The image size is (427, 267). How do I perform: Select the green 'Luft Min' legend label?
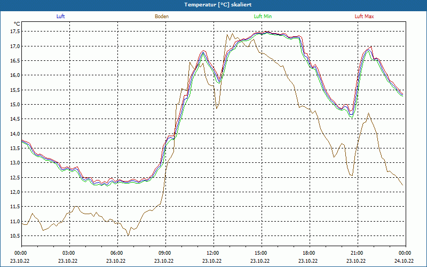263,17
